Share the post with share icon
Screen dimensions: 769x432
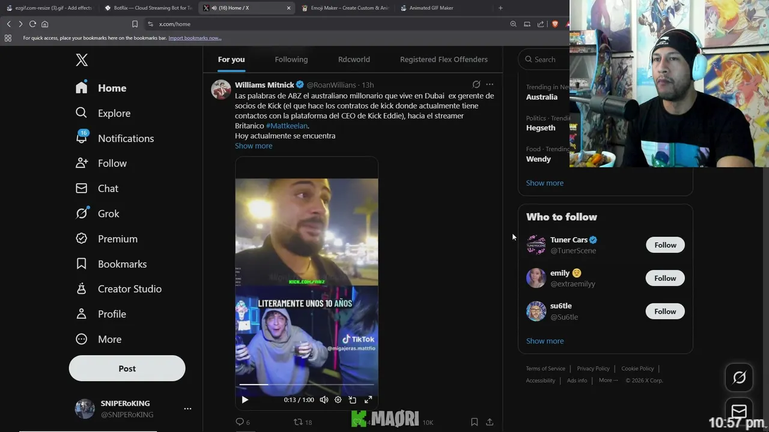click(490, 422)
